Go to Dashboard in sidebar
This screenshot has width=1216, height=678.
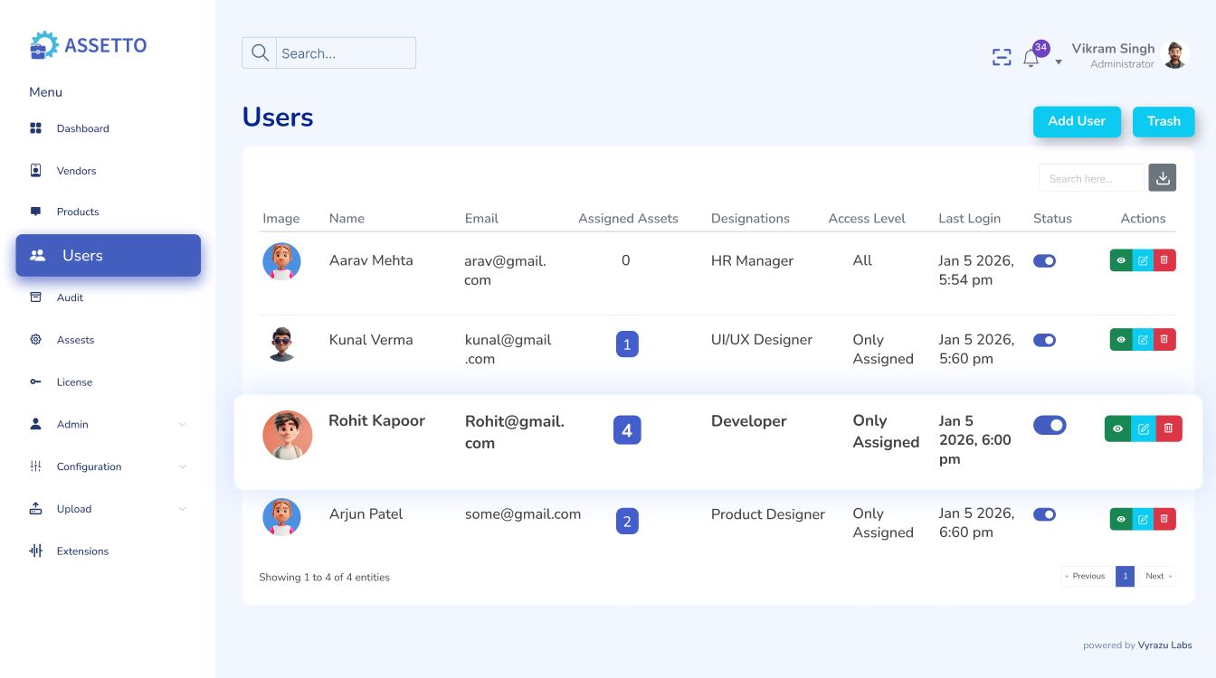82,128
